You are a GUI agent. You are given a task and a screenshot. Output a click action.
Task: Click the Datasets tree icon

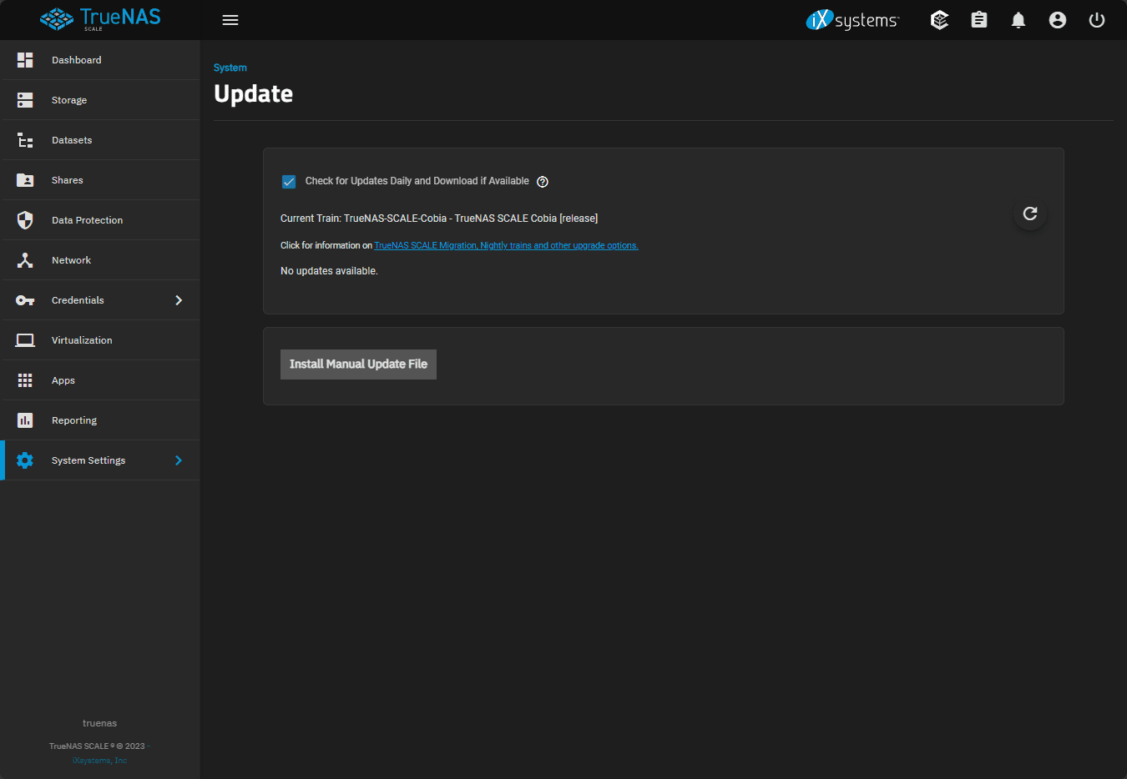[x=25, y=140]
